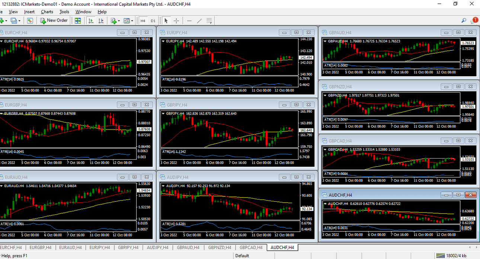Screen dimensions: 480x259
Task: Expand the new chart dropdown arrow
Action: [x=6, y=20]
